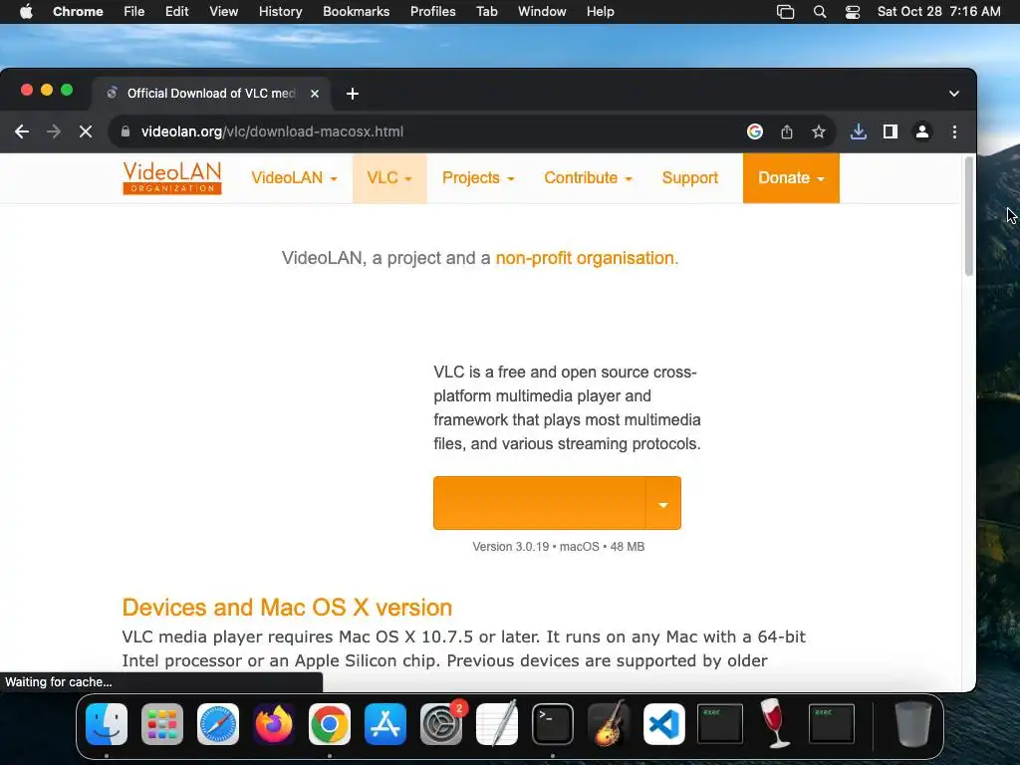Launch Safari from the dock
The height and width of the screenshot is (765, 1020).
point(218,724)
